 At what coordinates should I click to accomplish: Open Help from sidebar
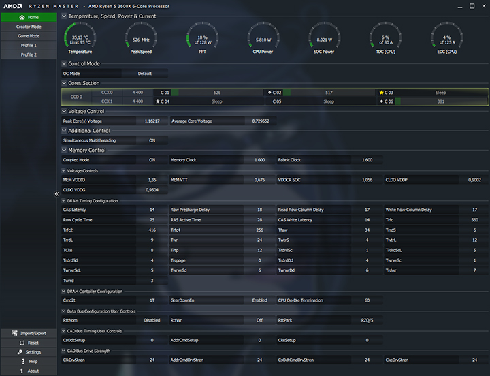29,361
